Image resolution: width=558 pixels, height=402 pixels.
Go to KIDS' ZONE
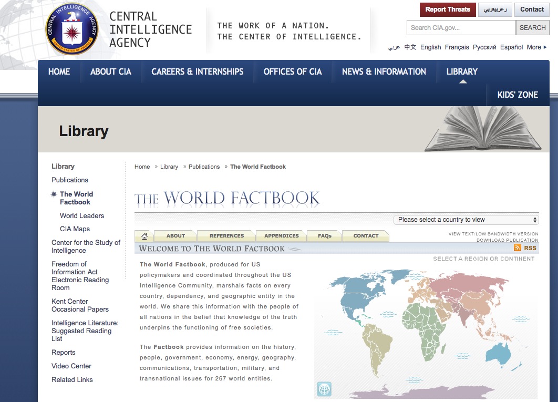pyautogui.click(x=518, y=95)
